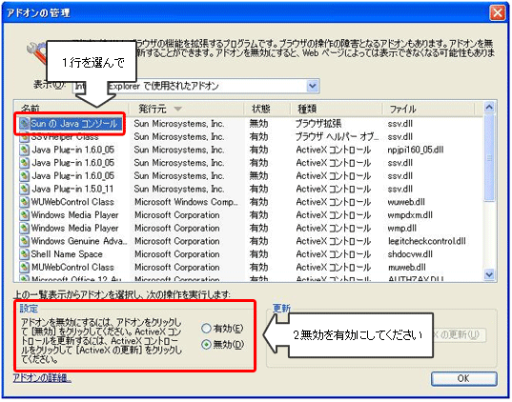Select the SSVHelper Class row name
This screenshot has width=512, height=402.
65,137
